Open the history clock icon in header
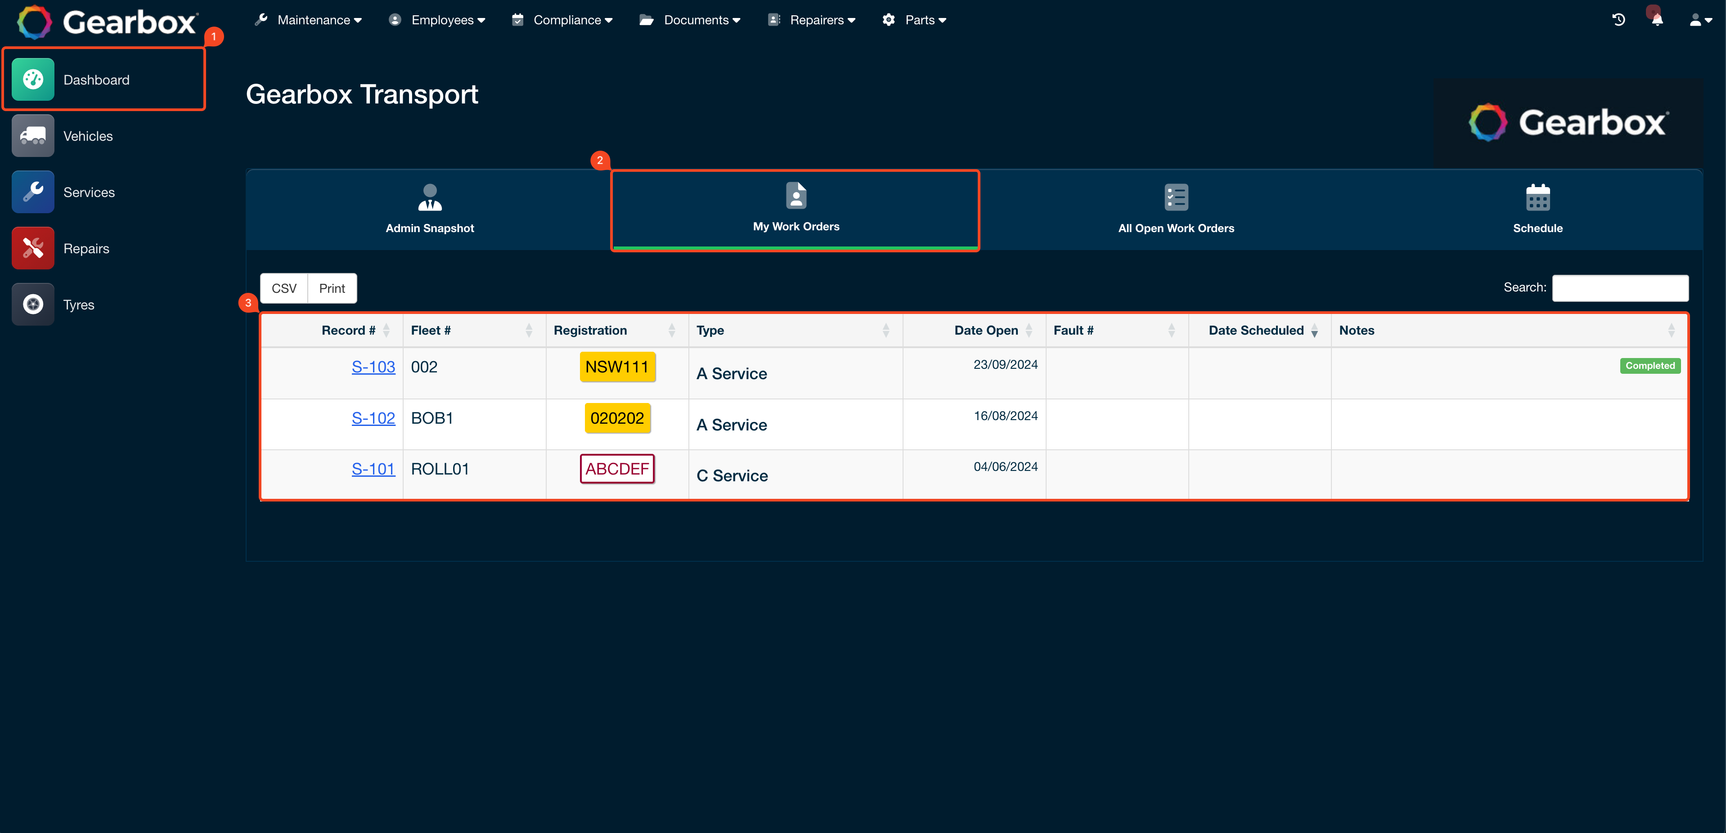This screenshot has width=1726, height=833. [x=1618, y=20]
